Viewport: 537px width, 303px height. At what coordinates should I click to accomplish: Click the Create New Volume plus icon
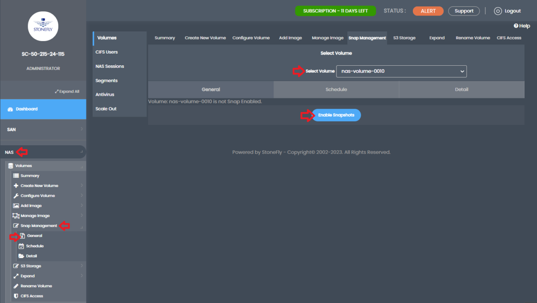[16, 185]
